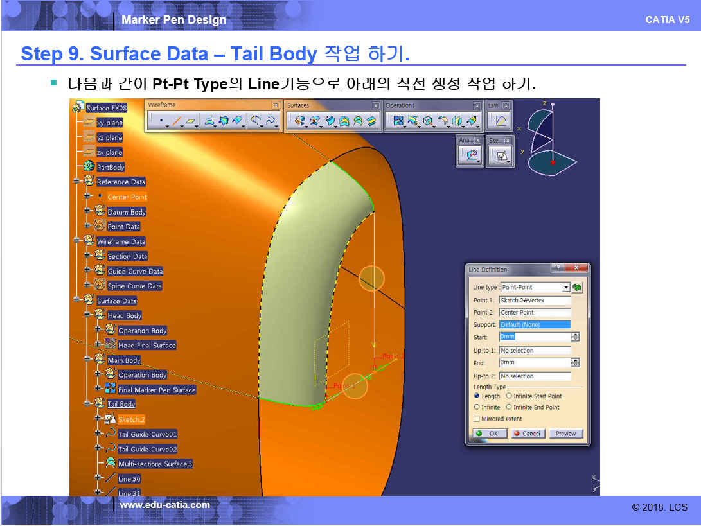This screenshot has width=701, height=526.
Task: Select first icon in Surfaces toolbar
Action: tap(299, 120)
